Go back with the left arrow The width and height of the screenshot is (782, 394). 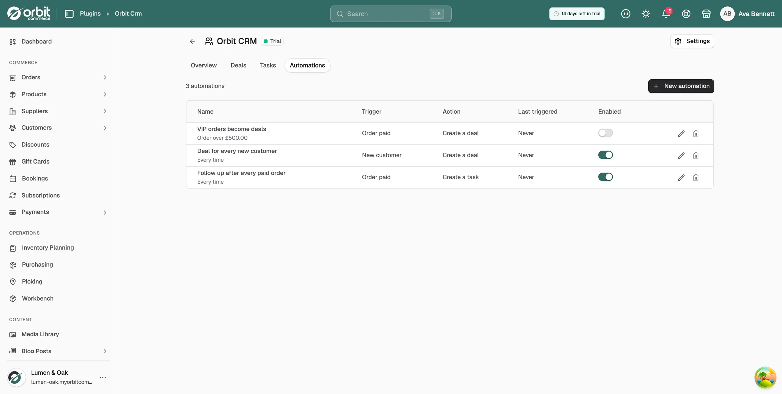[192, 41]
